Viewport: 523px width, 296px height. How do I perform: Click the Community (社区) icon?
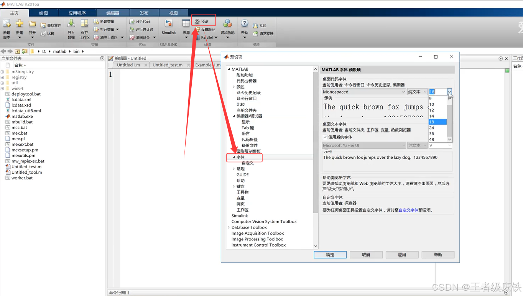click(255, 25)
